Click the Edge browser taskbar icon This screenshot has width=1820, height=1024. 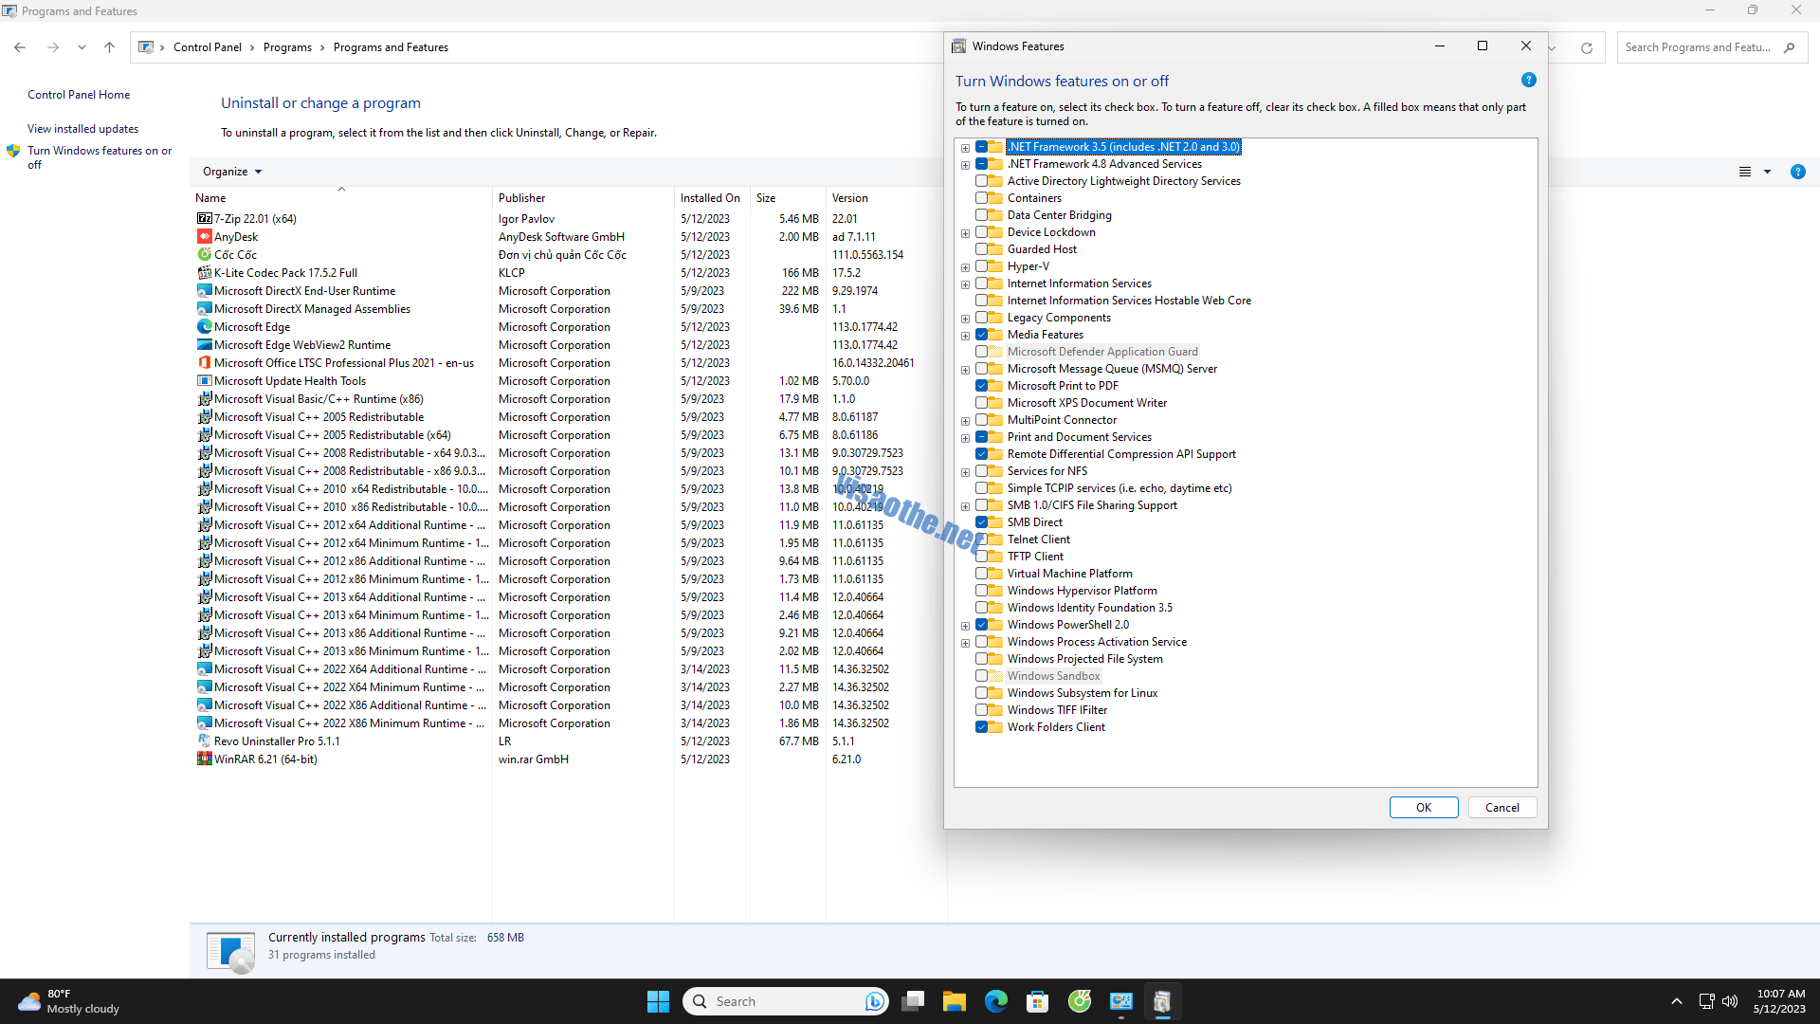pyautogui.click(x=995, y=1000)
